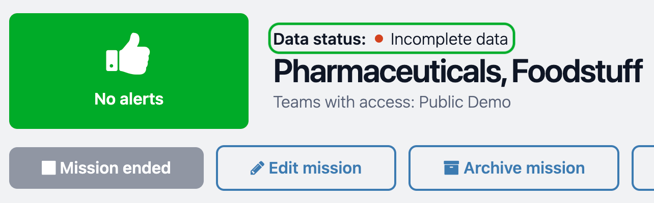Image resolution: width=654 pixels, height=203 pixels.
Task: Click the archive box icon
Action: [450, 167]
